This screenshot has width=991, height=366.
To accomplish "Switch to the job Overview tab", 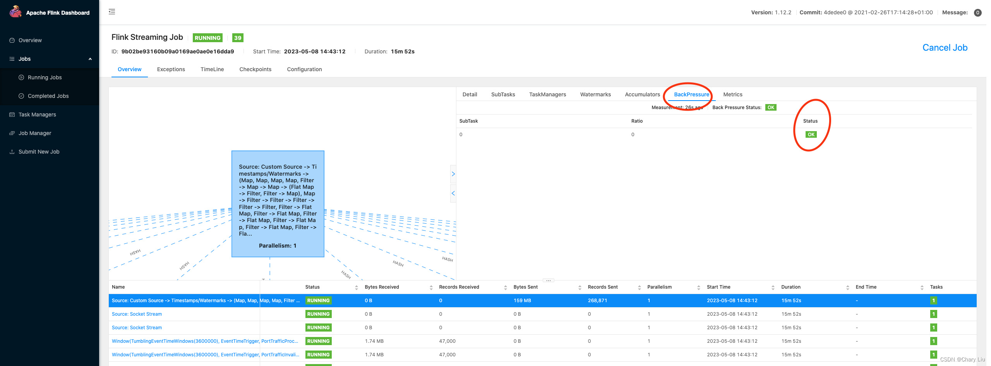I will click(130, 69).
